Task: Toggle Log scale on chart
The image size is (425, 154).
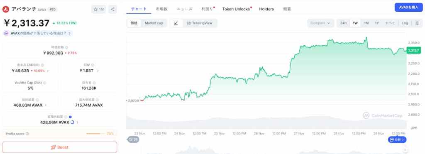Action: click(405, 23)
